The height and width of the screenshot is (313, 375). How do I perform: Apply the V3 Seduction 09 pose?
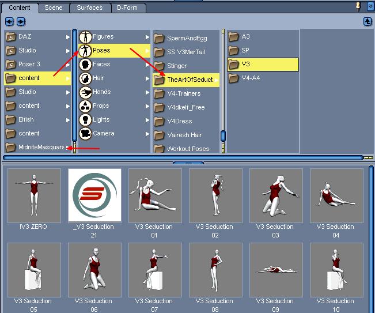[x=276, y=270]
